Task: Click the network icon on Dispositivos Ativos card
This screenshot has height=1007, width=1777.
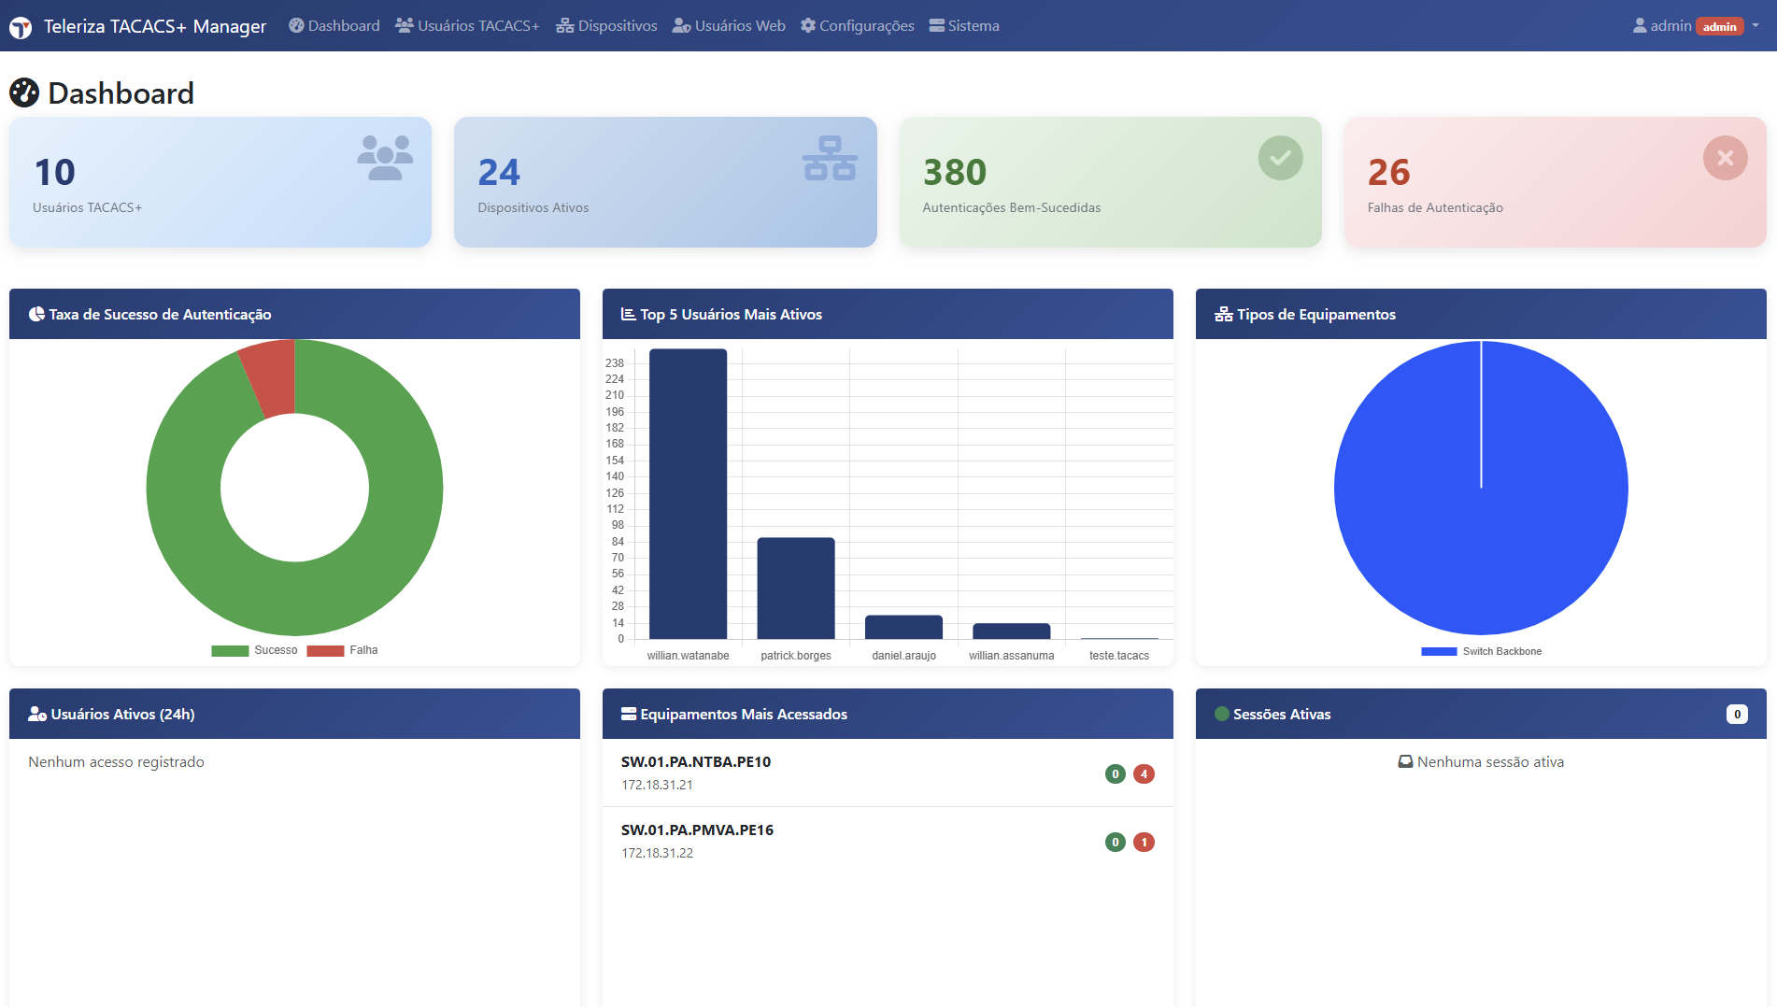Action: 830,158
